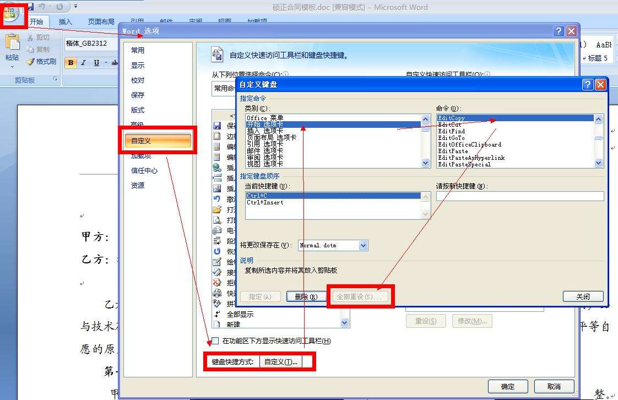Switch to the 插入 ribbon tab
The width and height of the screenshot is (618, 400).
click(x=65, y=21)
